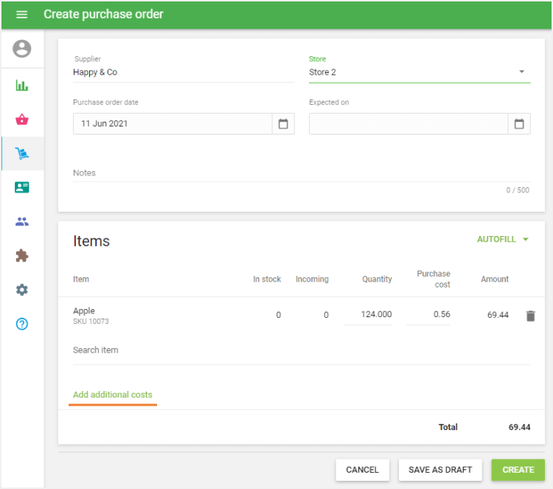553x489 pixels.
Task: Click the Amount column header
Action: coord(495,279)
